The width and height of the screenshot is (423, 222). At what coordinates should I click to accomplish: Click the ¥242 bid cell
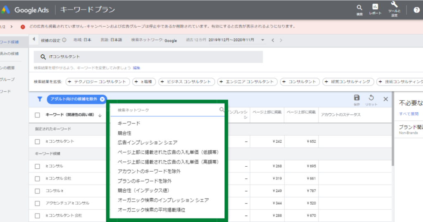277,142
